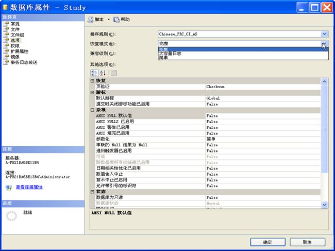The height and width of the screenshot is (251, 335).
Task: Select the ANSI NULLS 已启用 row
Action: point(208,122)
